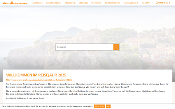The height and width of the screenshot is (109, 175).
Task: Click Mehr Infos in cookie banner
Action: click(99, 106)
